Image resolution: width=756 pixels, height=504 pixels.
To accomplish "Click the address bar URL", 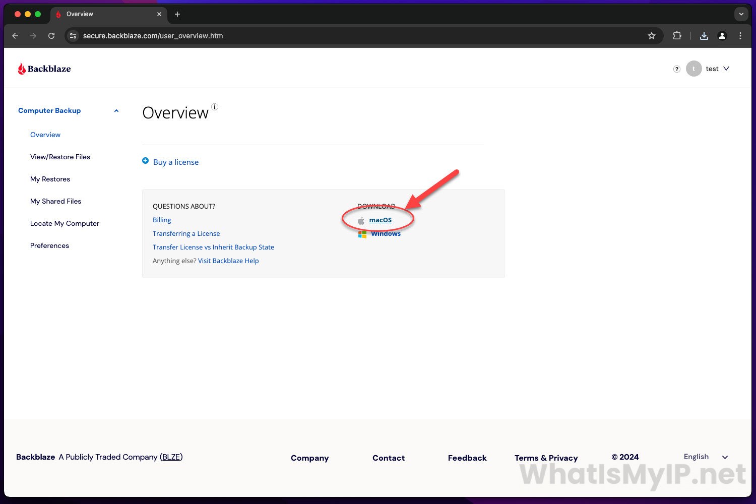I will [x=153, y=36].
